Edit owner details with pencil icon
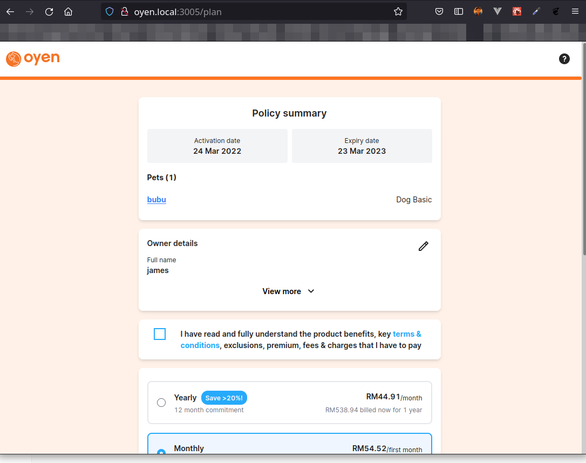The width and height of the screenshot is (586, 463). click(423, 246)
